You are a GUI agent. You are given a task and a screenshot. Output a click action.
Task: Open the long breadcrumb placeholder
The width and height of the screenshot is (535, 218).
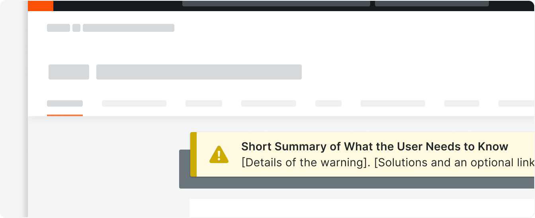(x=129, y=28)
